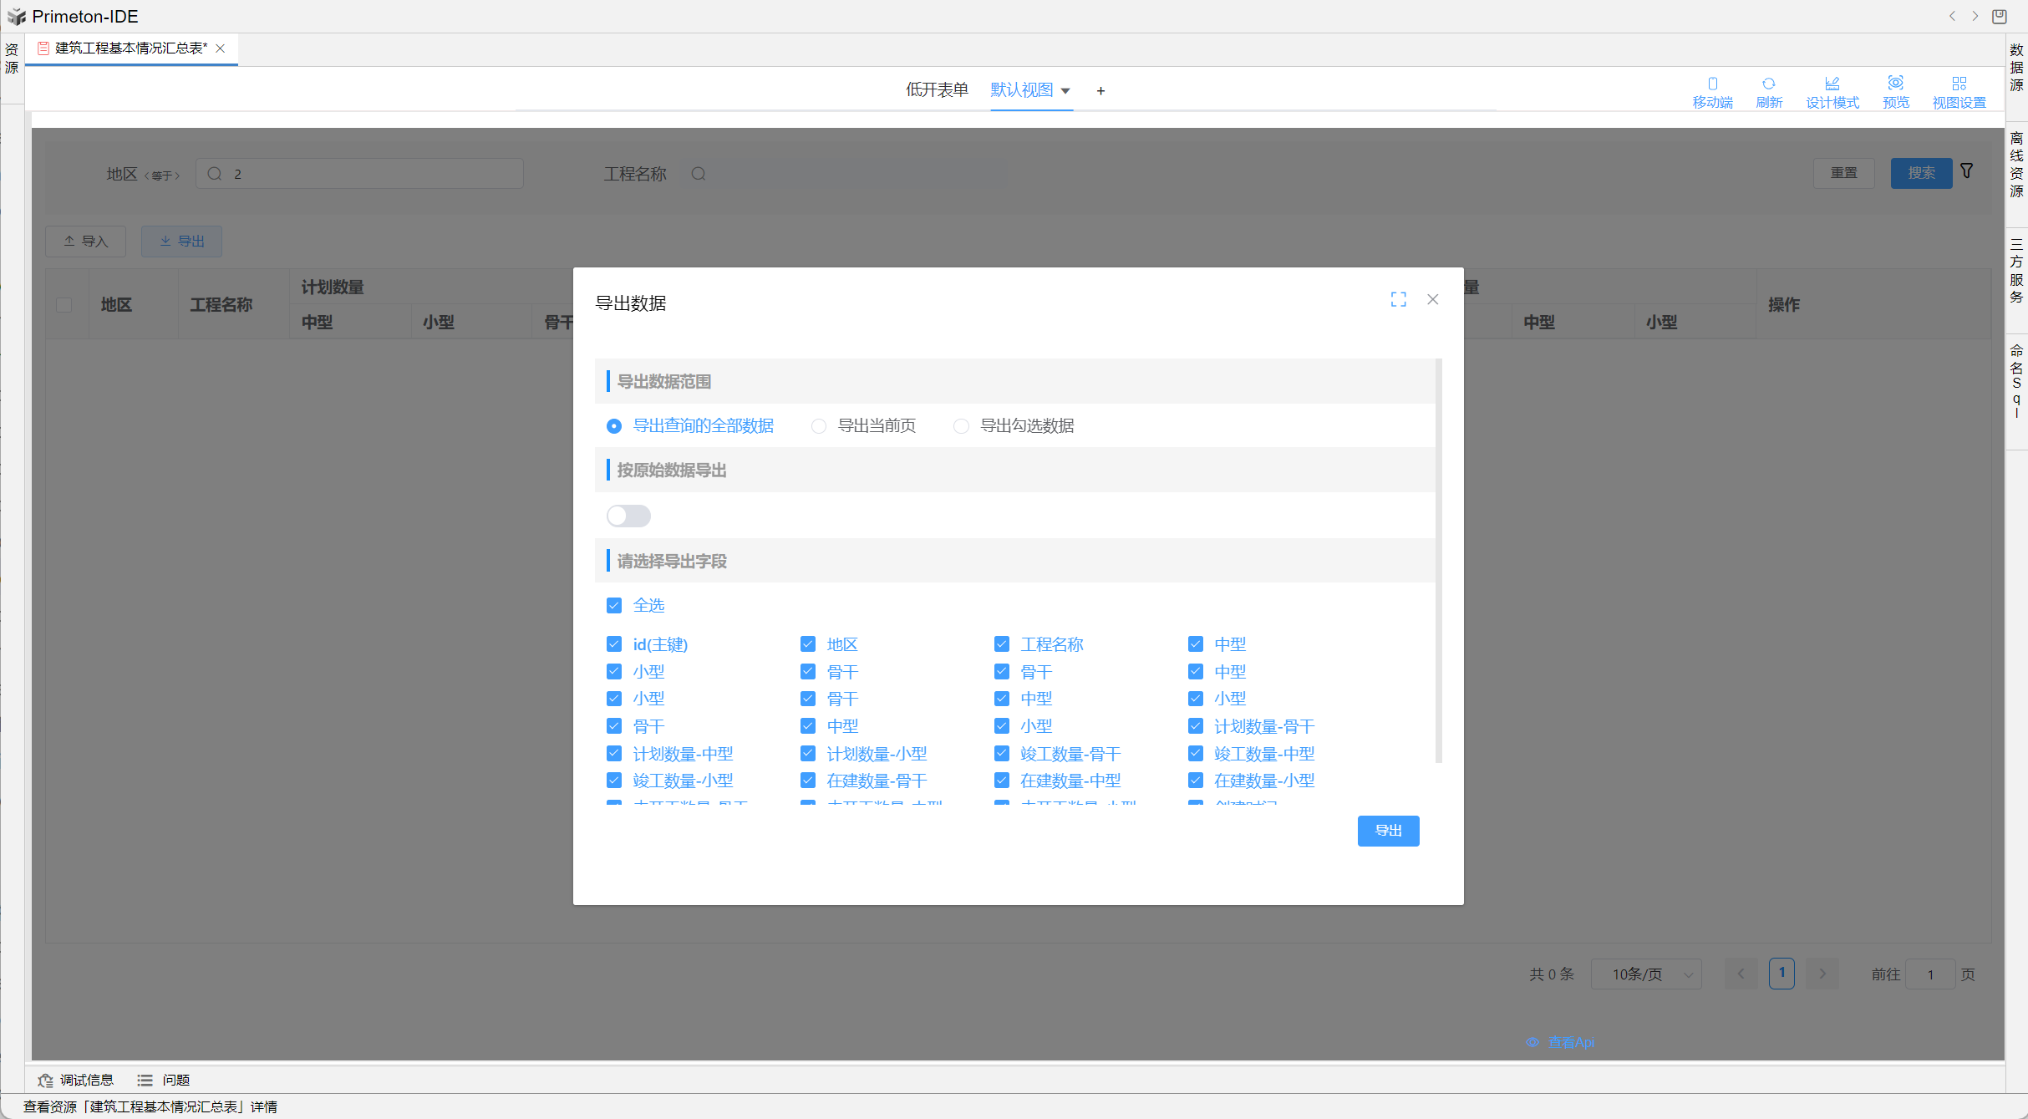Open view settings (视图设置) icon
2028x1119 pixels.
pyautogui.click(x=1959, y=84)
